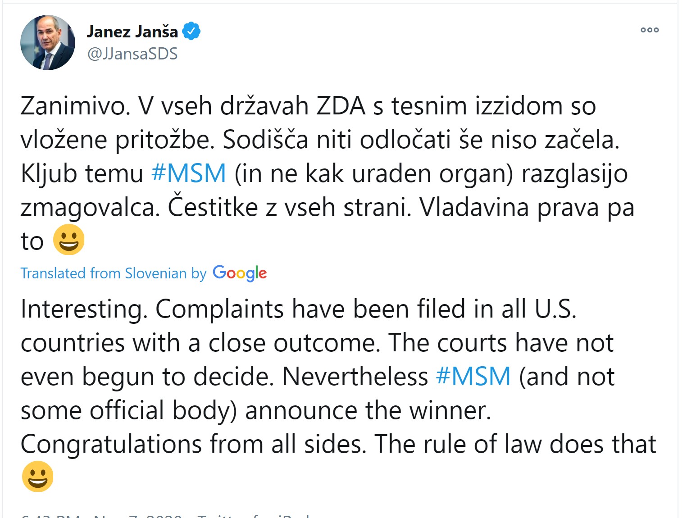The width and height of the screenshot is (687, 518).
Task: Click the smiley emoji ending the English translation
Action: coord(38,476)
